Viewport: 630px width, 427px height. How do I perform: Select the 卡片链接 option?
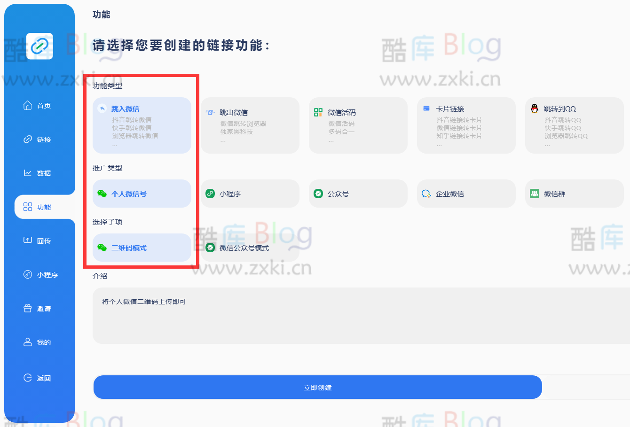click(466, 125)
